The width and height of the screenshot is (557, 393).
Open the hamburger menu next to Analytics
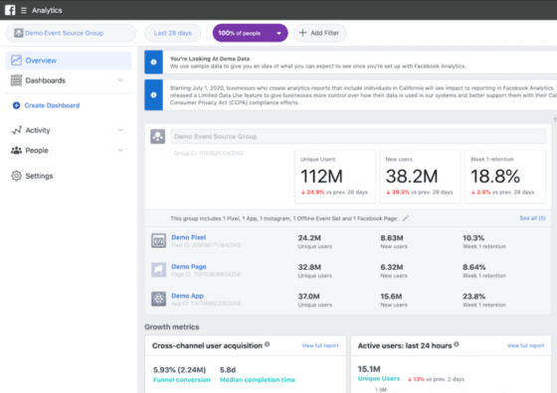pyautogui.click(x=24, y=10)
